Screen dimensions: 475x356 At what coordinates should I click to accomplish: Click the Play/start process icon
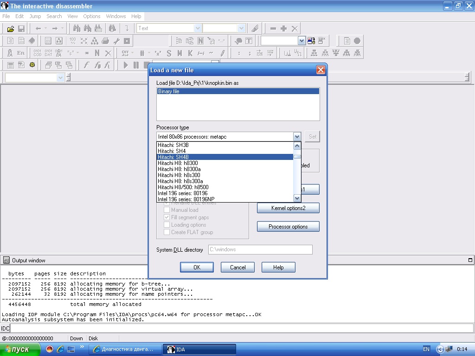pos(125,65)
